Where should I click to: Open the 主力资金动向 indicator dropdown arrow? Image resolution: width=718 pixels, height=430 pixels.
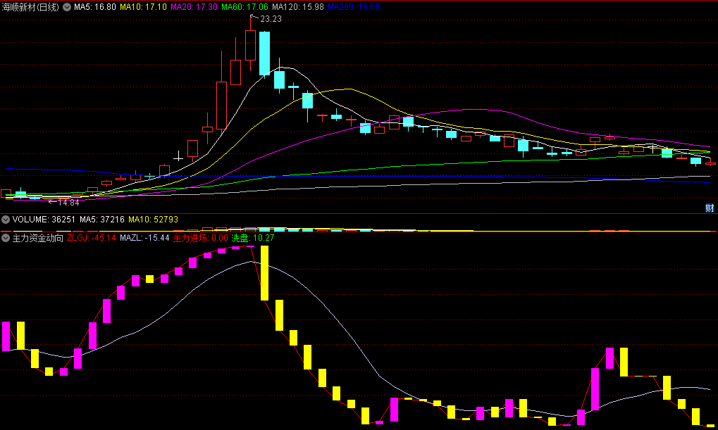(x=6, y=238)
